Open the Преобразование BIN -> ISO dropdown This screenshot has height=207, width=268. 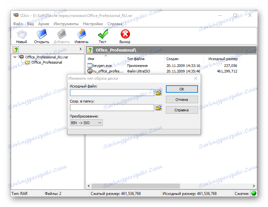(x=86, y=123)
